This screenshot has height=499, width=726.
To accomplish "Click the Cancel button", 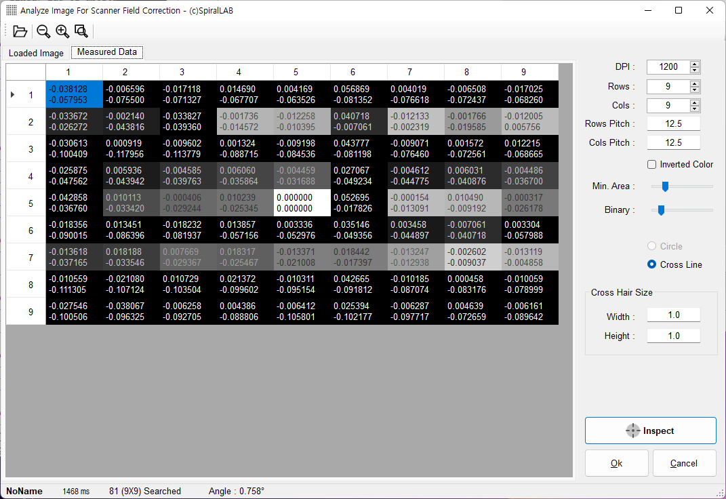I will (x=685, y=463).
